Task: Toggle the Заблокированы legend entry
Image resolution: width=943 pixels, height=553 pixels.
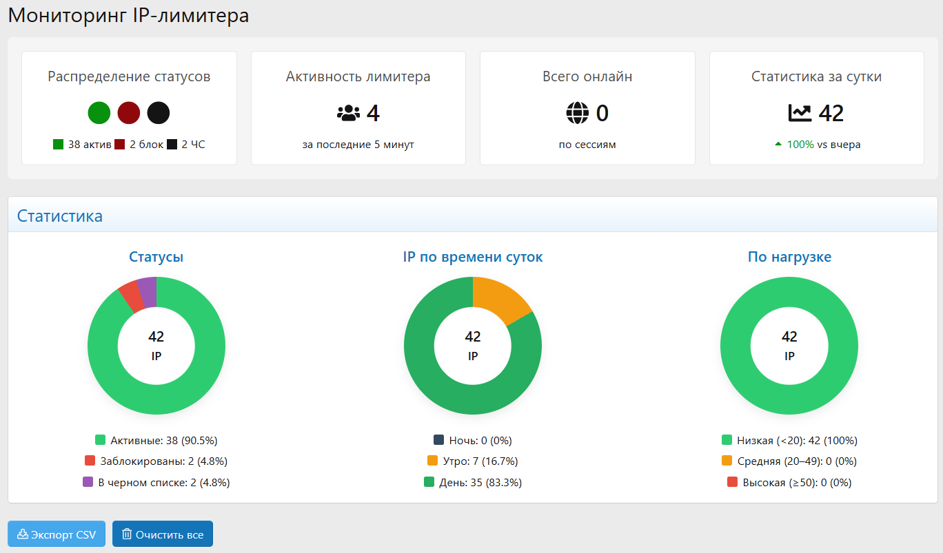Action: click(156, 461)
